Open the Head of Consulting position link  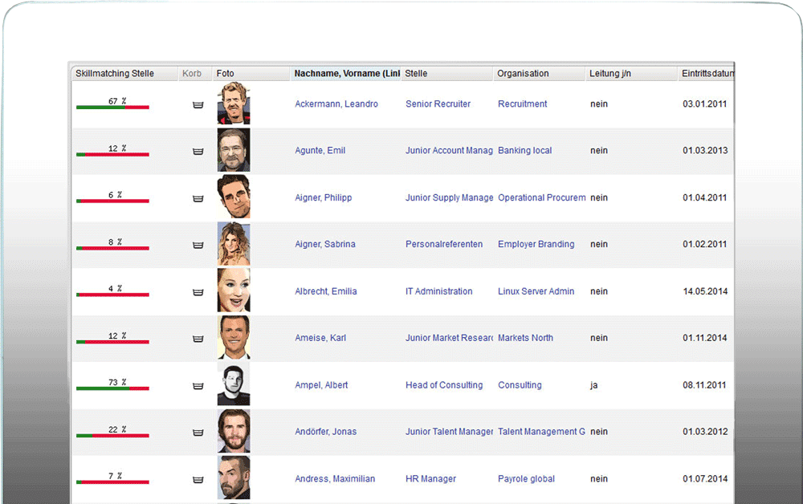pyautogui.click(x=444, y=384)
